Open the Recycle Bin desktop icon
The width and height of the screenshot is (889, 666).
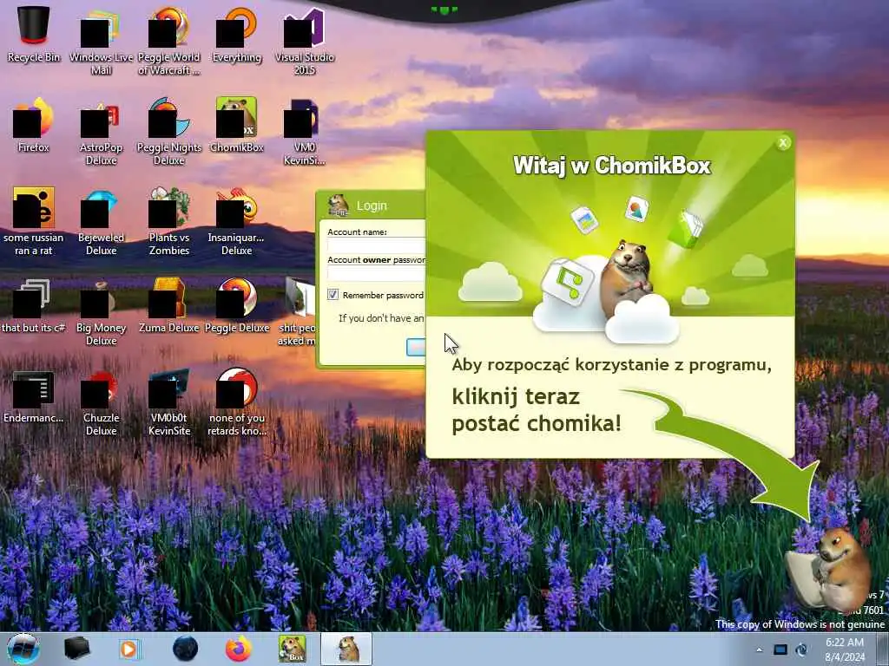click(34, 34)
